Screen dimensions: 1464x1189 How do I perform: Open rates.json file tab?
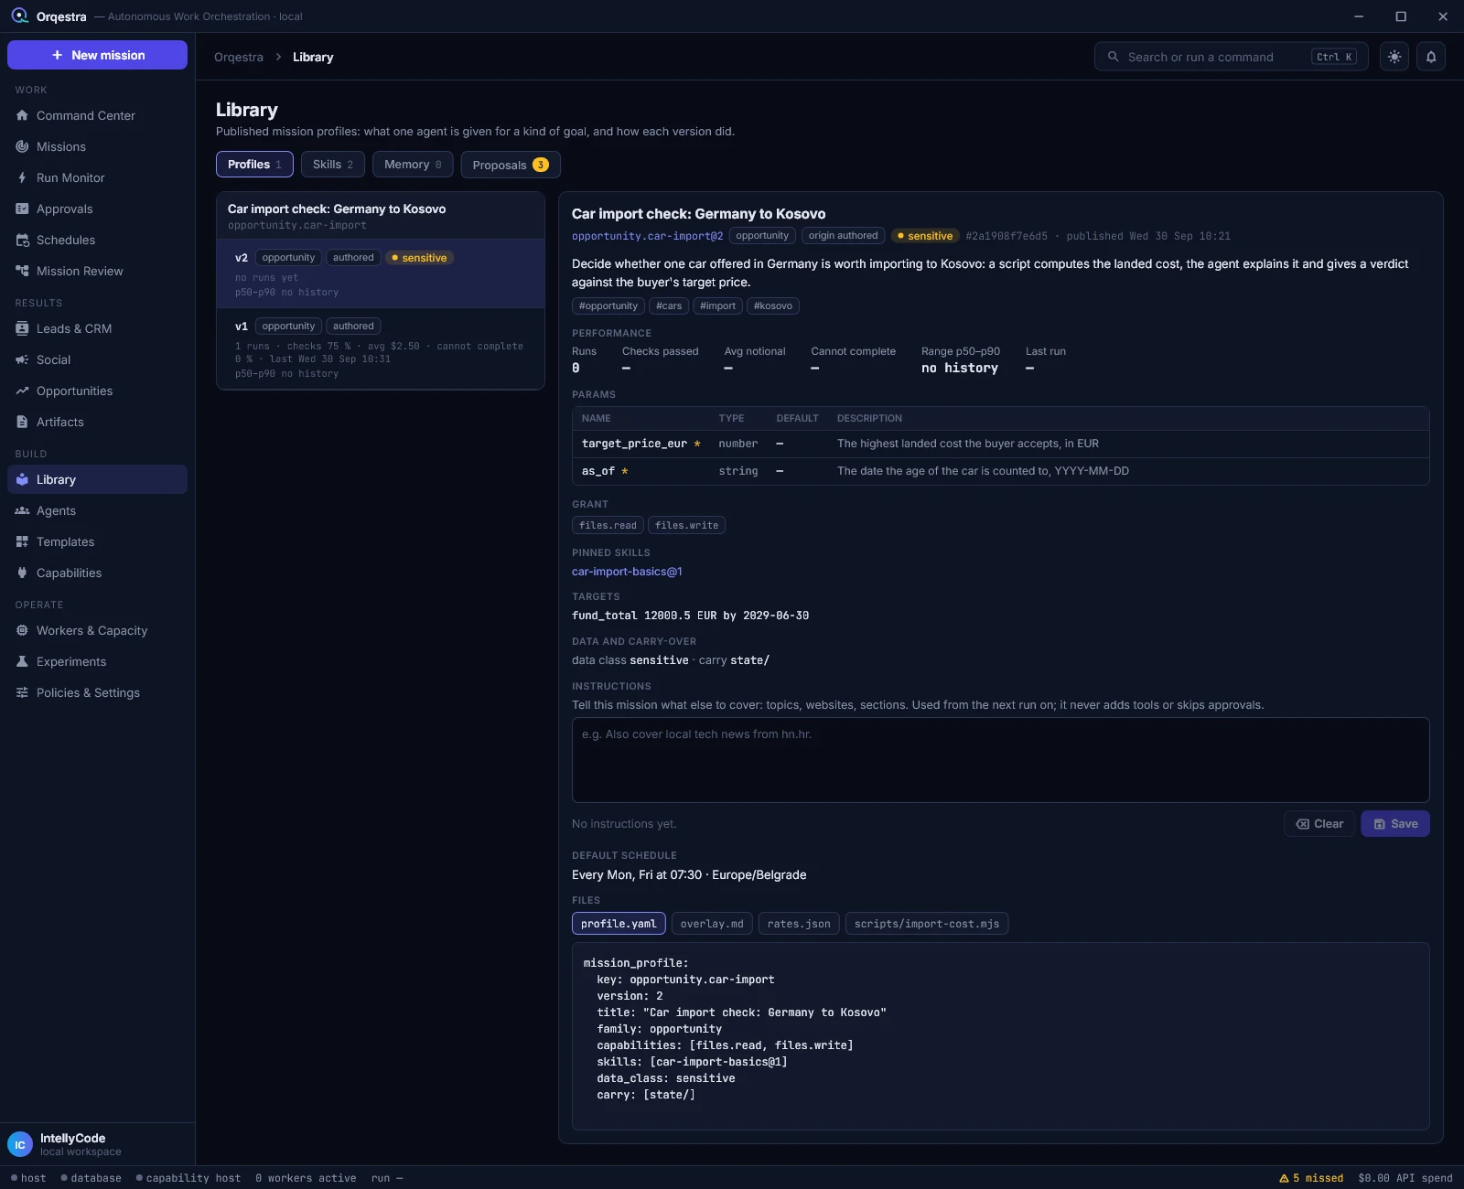799,924
